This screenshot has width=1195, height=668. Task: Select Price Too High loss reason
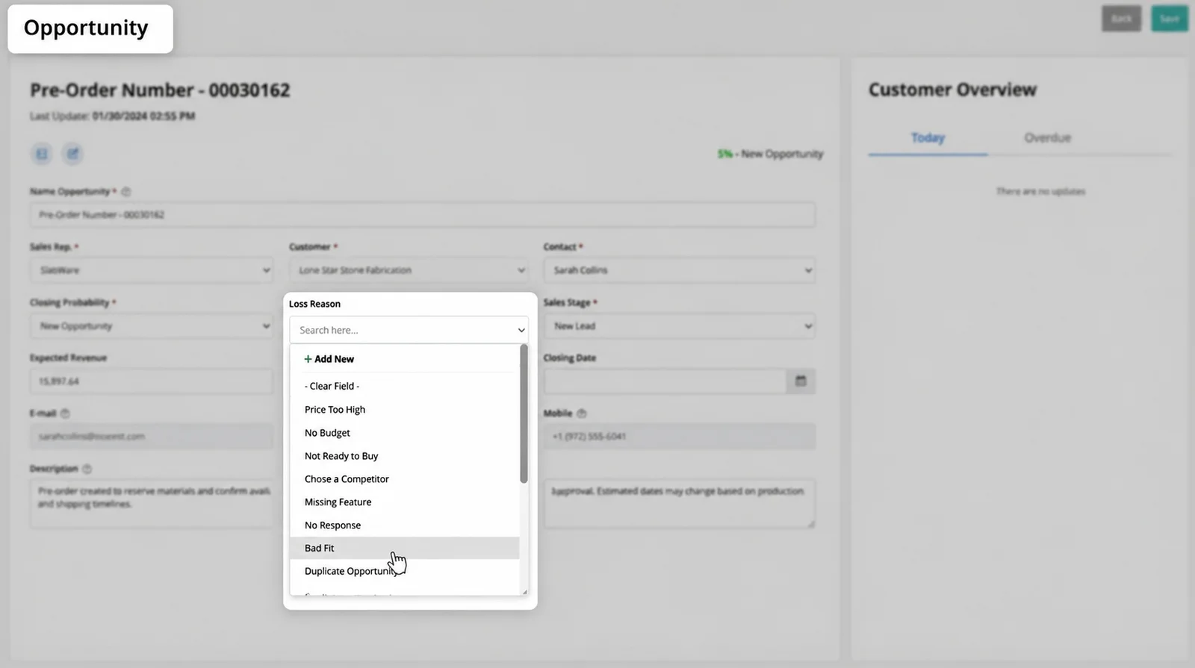click(x=404, y=409)
